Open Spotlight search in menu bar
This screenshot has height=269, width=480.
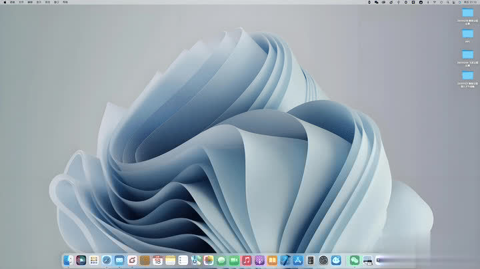pyautogui.click(x=448, y=2)
